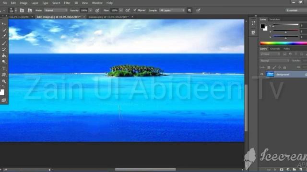Open the Sample All Layers dropdown
Screen dimensions: 307x172
coord(172,11)
